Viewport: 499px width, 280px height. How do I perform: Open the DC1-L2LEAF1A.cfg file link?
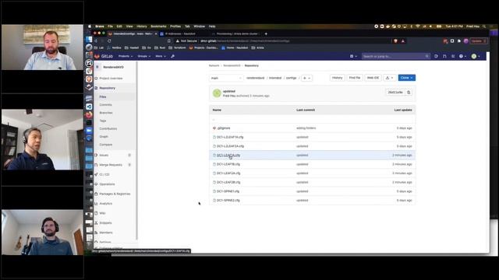(x=230, y=137)
